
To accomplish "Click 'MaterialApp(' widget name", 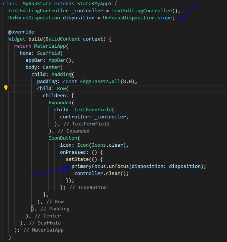I will point(51,46).
